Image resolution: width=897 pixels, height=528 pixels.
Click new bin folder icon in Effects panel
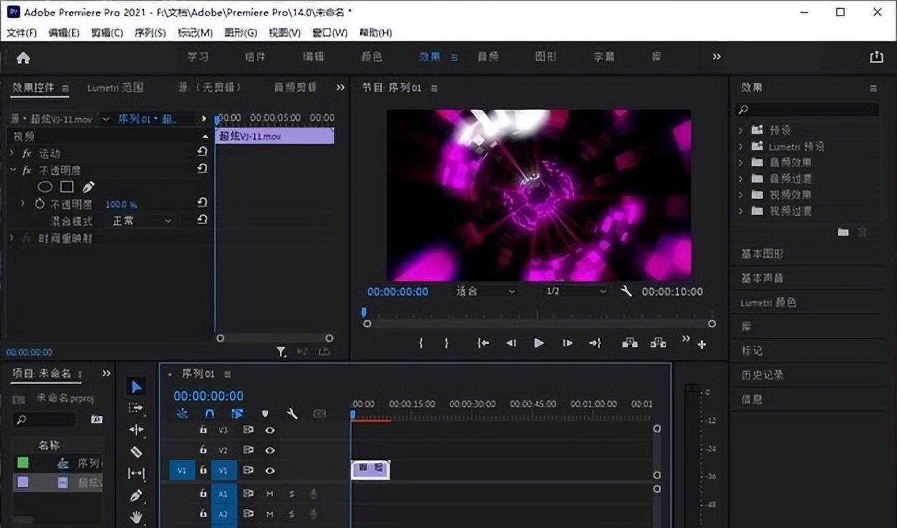[x=843, y=232]
